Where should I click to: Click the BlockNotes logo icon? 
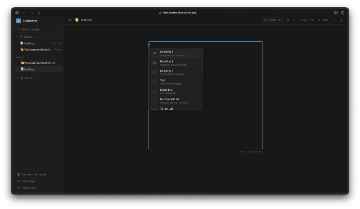[x=18, y=21]
